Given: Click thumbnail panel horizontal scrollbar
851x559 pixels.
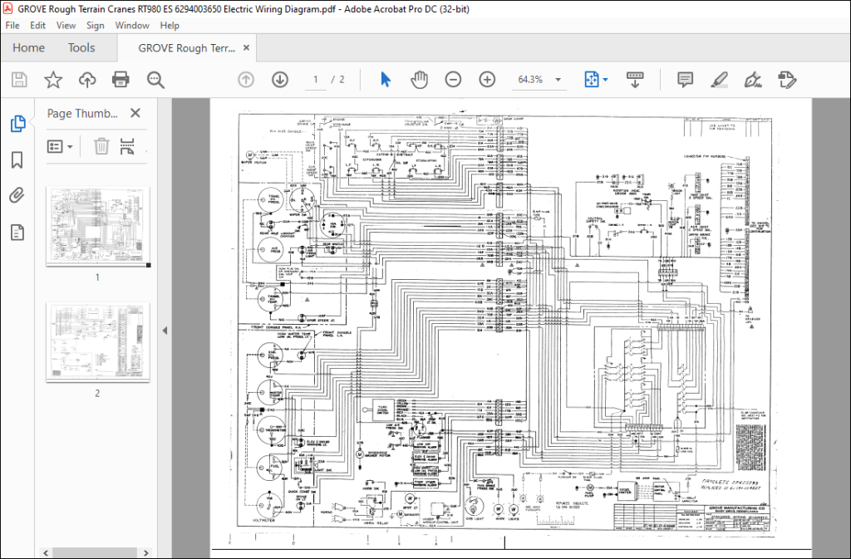Looking at the screenshot, I should point(93,552).
